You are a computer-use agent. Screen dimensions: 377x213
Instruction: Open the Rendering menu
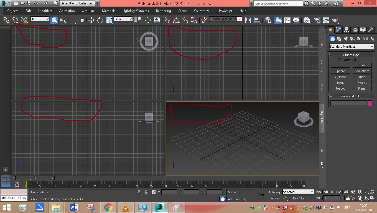pos(164,11)
